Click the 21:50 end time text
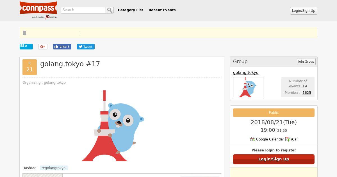337x177 pixels. tap(282, 131)
